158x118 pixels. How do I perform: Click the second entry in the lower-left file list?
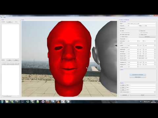11,65
